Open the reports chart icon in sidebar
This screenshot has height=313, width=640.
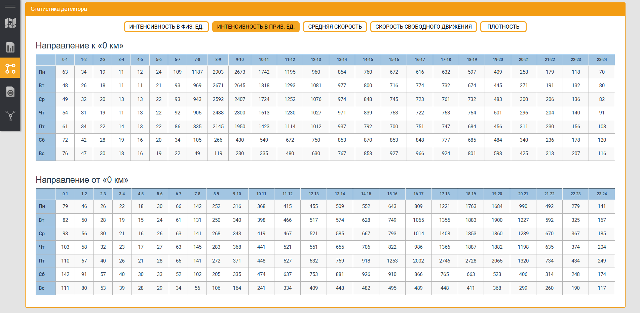(10, 47)
